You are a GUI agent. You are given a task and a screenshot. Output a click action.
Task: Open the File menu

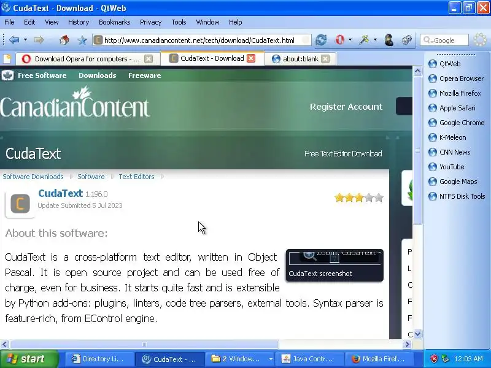pos(9,22)
